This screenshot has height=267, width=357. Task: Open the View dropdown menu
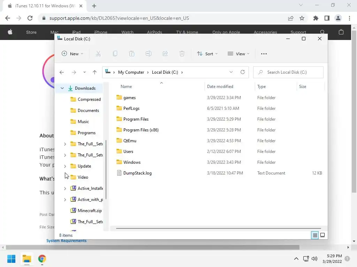(x=238, y=54)
